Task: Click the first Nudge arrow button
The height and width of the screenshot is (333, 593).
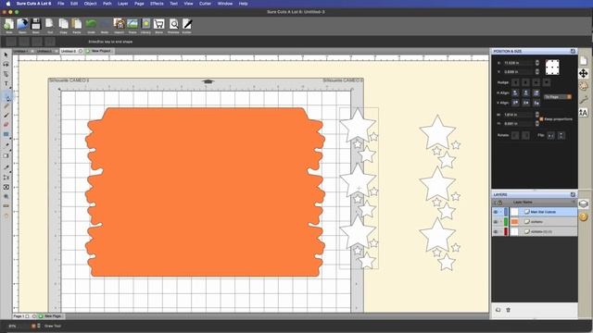Action: [515, 82]
